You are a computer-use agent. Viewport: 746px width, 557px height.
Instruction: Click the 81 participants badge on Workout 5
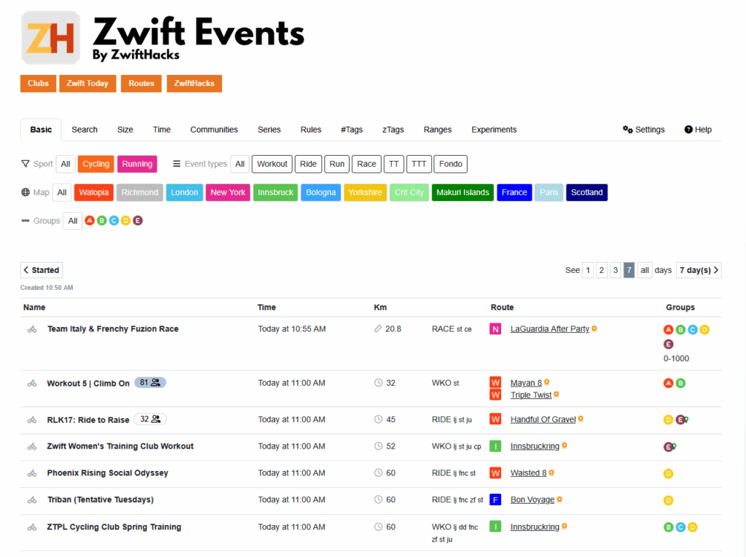tap(150, 382)
